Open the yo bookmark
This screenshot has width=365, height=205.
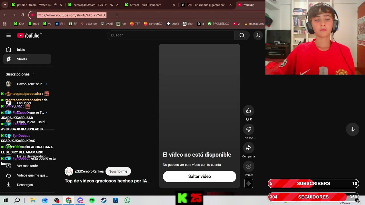pos(47,24)
